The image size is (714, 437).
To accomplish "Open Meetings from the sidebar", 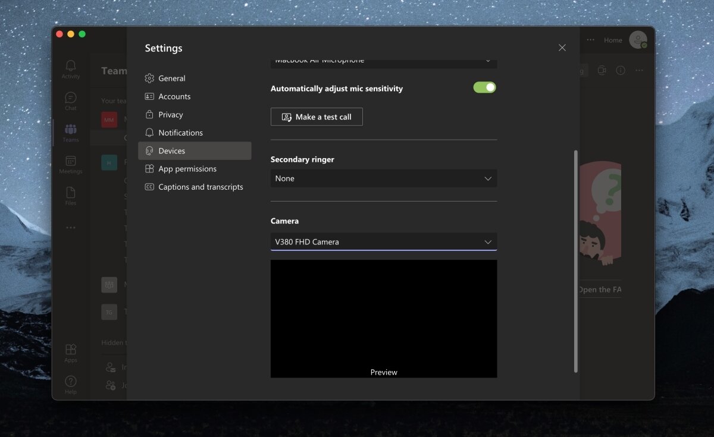I will (x=70, y=165).
